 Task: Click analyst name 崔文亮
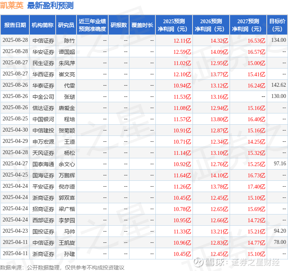click(x=66, y=74)
